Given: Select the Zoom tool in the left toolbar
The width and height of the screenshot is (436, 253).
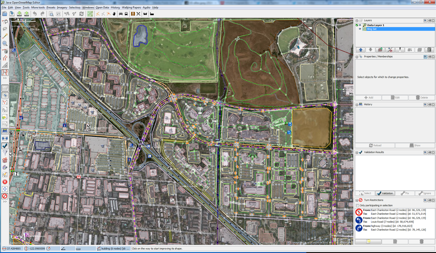Looking at the screenshot, I should (5, 43).
